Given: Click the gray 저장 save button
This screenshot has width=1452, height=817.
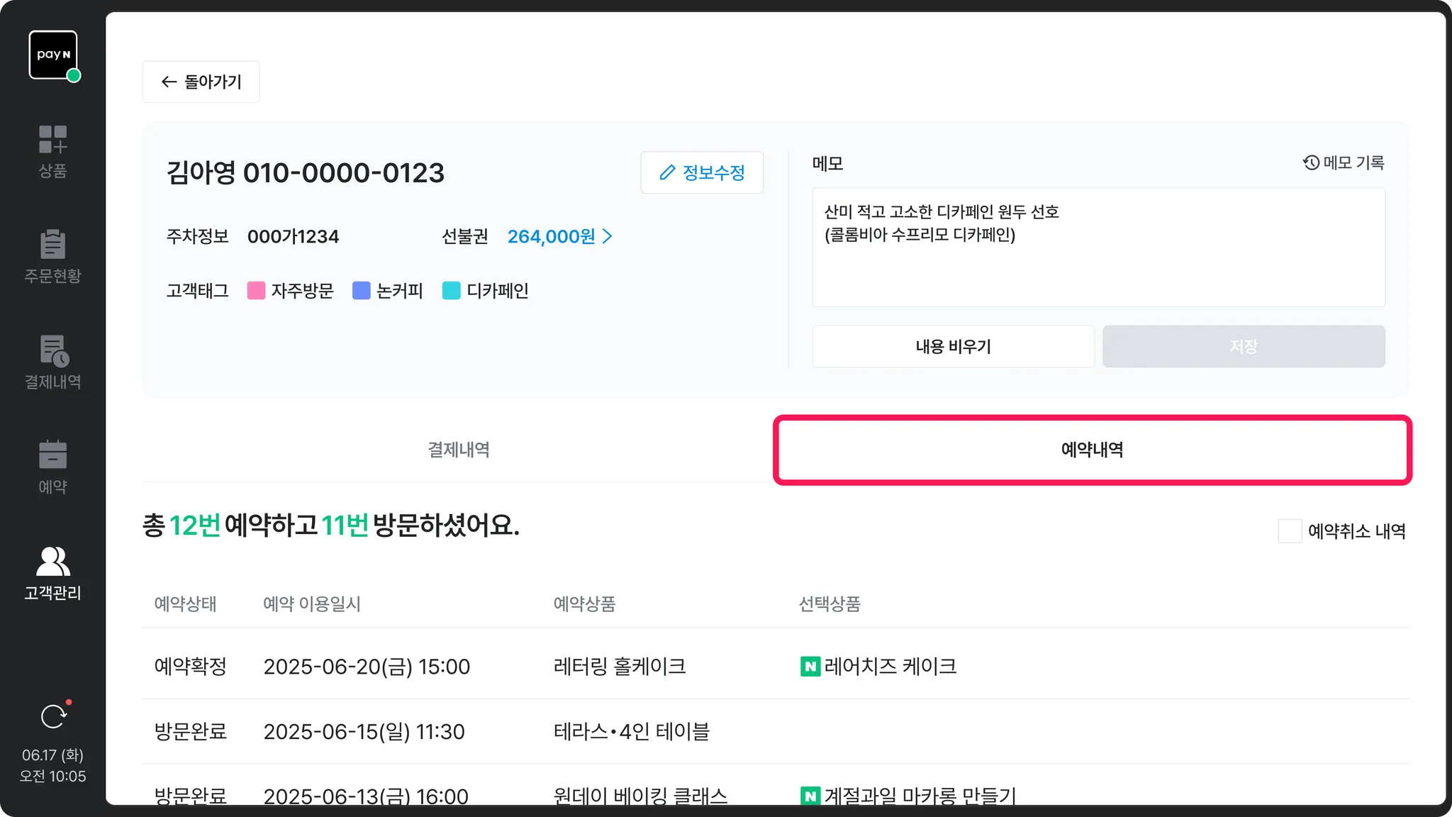Looking at the screenshot, I should point(1243,346).
